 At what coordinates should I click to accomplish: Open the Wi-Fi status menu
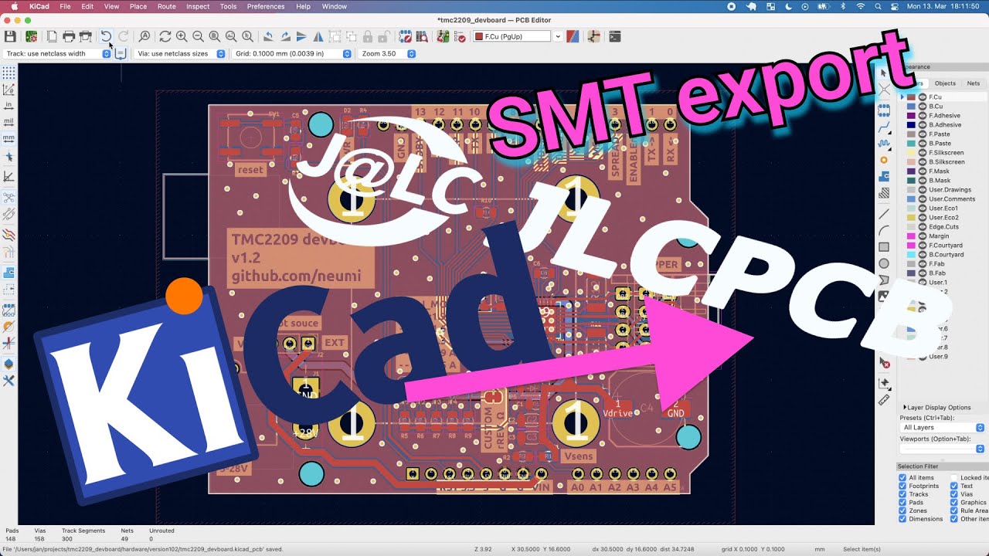[x=861, y=6]
